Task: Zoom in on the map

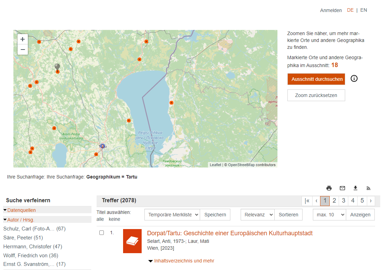Action: (x=23, y=39)
